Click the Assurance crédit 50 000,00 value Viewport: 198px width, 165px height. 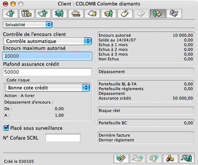tap(183, 98)
